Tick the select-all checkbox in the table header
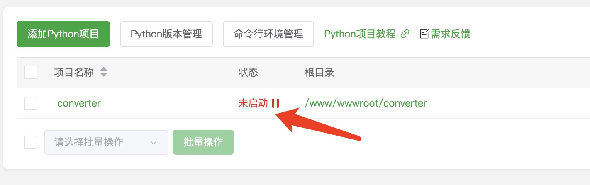The width and height of the screenshot is (590, 185). point(31,72)
